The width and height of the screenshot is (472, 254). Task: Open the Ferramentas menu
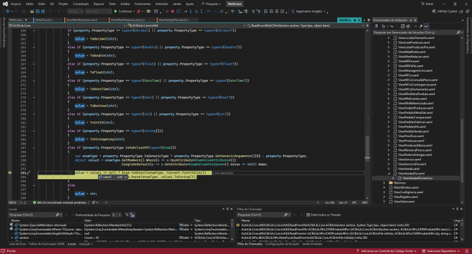(142, 4)
